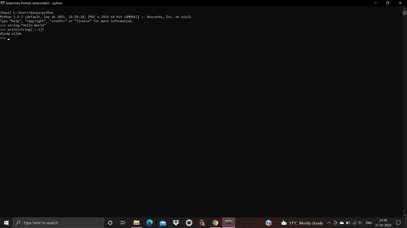The width and height of the screenshot is (407, 228).
Task: Open the Mail app icon
Action: [x=163, y=222]
